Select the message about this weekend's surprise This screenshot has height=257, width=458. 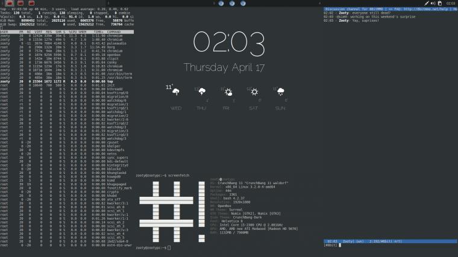pyautogui.click(x=383, y=17)
